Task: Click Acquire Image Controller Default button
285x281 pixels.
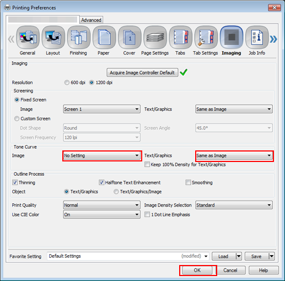Action: pyautogui.click(x=142, y=73)
